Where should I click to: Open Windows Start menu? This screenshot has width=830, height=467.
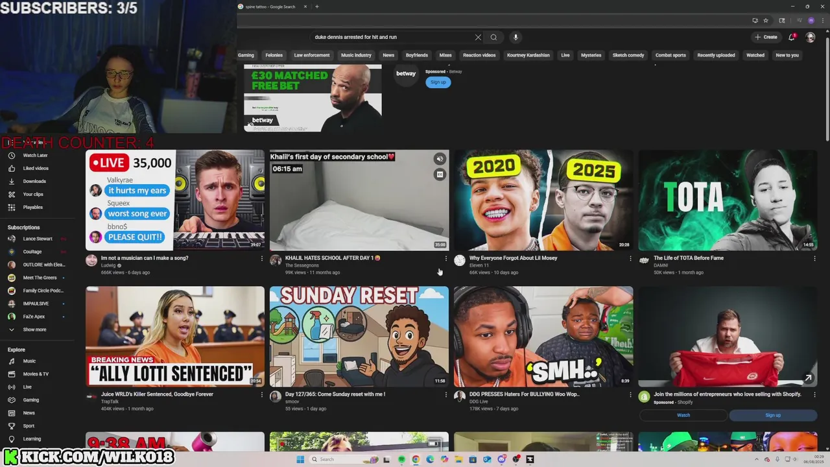coord(300,459)
